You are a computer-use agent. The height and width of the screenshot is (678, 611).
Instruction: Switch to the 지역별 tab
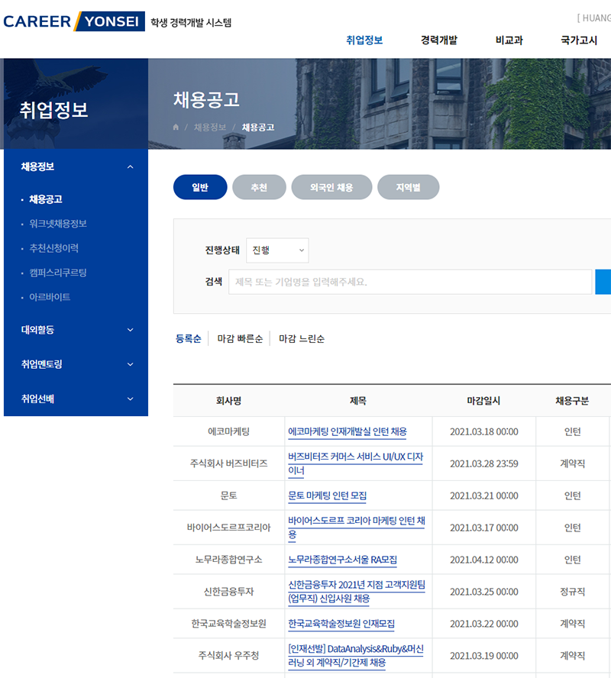[408, 187]
